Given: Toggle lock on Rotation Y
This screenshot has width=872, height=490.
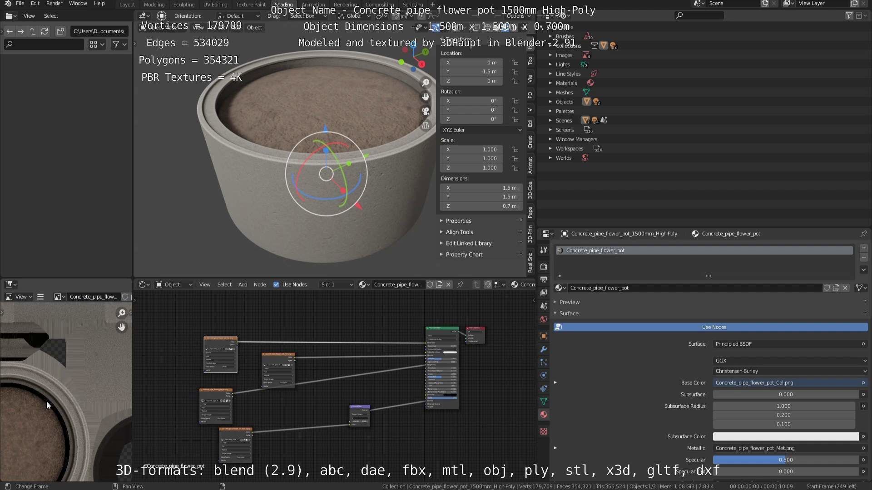Looking at the screenshot, I should 515,110.
